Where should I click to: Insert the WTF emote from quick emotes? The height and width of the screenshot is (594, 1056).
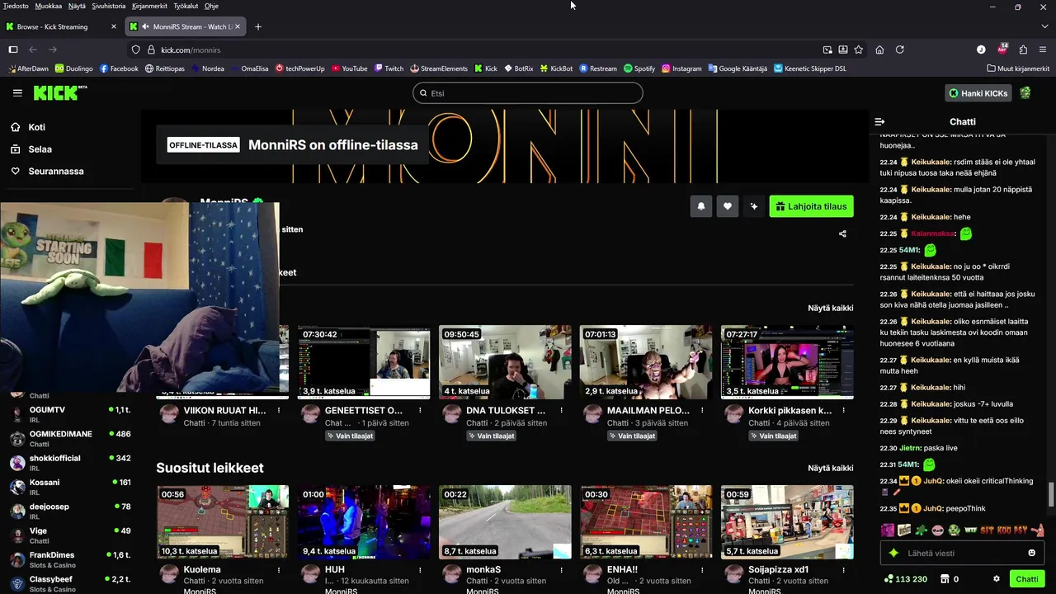[970, 530]
